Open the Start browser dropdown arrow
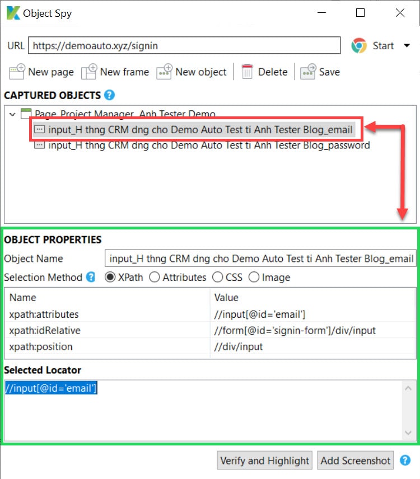Image resolution: width=420 pixels, height=479 pixels. (x=407, y=46)
